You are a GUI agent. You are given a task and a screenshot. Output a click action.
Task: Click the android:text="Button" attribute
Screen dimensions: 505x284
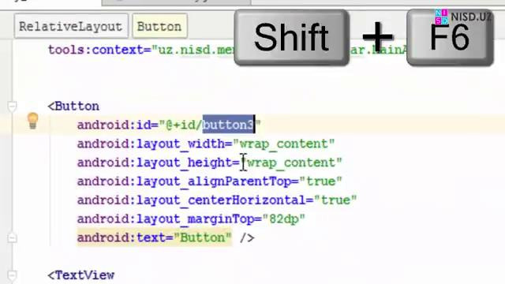pyautogui.click(x=155, y=237)
